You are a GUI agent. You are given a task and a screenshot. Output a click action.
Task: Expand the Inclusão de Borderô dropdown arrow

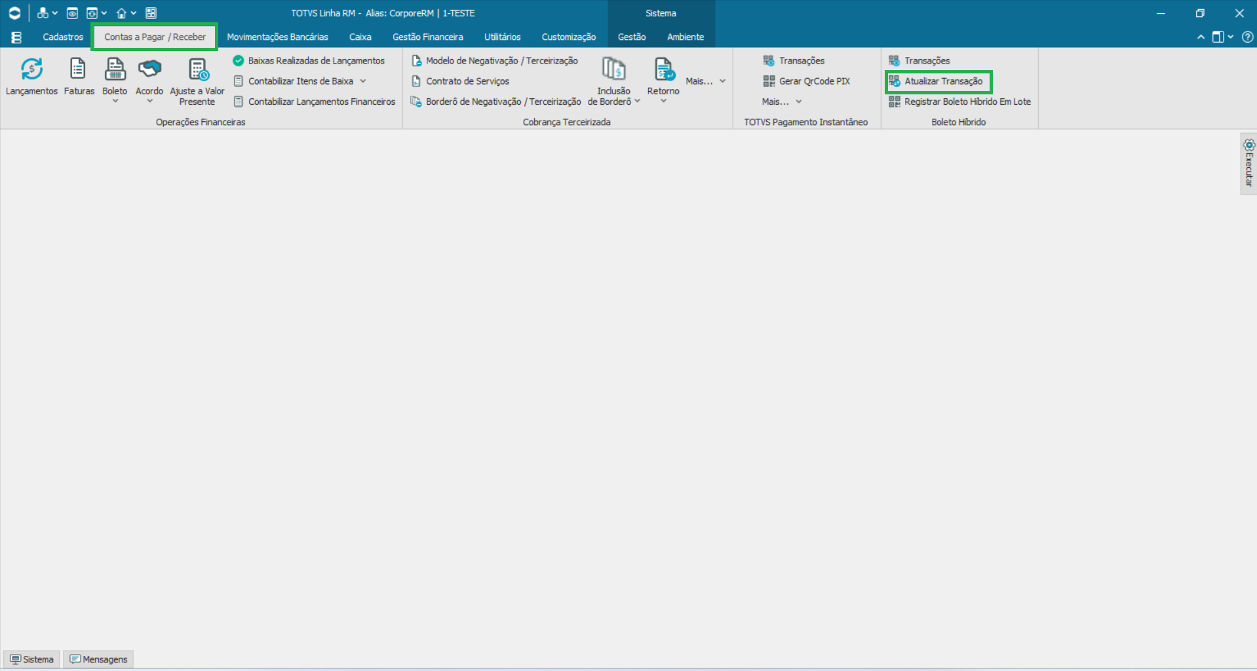pos(637,102)
